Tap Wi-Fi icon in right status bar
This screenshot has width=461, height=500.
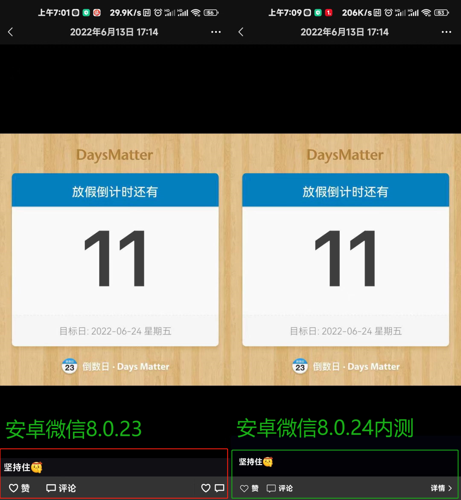[x=426, y=13]
